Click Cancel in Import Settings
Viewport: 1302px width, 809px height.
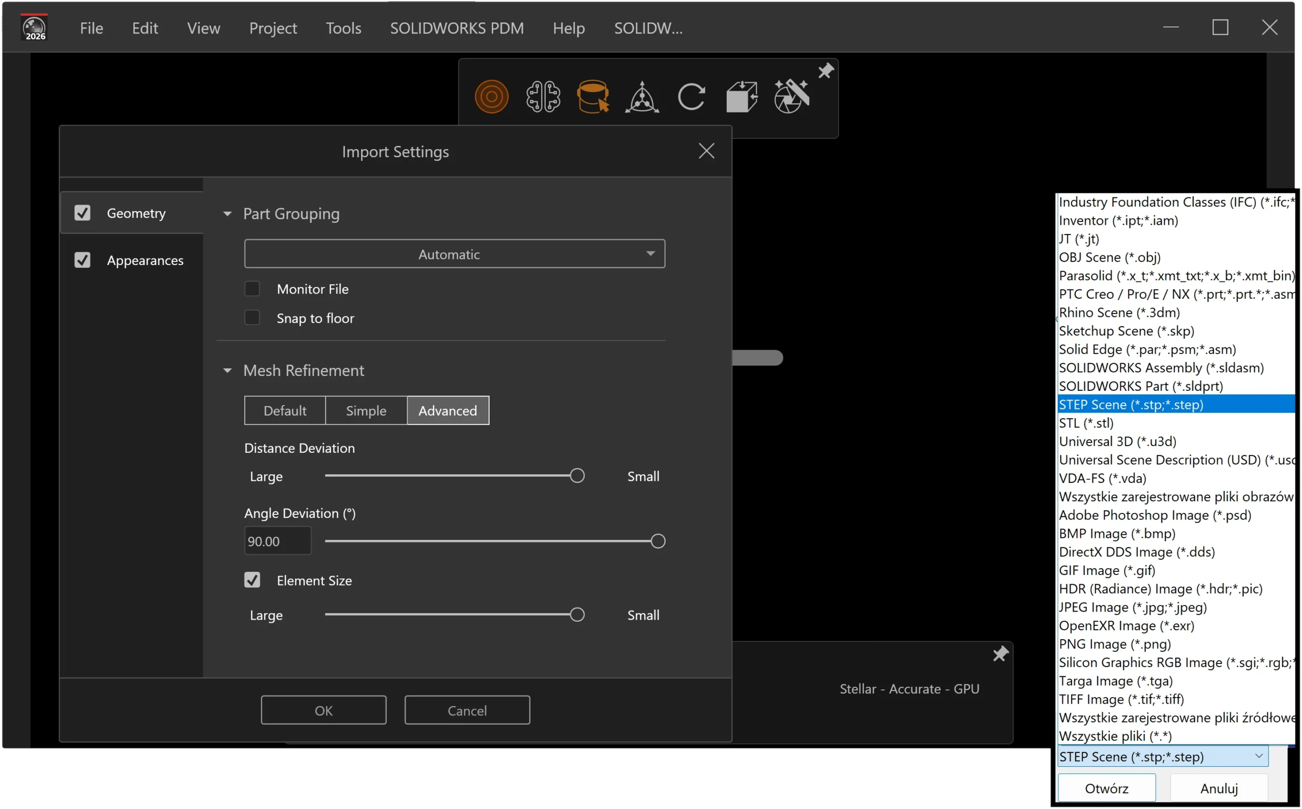click(x=467, y=710)
